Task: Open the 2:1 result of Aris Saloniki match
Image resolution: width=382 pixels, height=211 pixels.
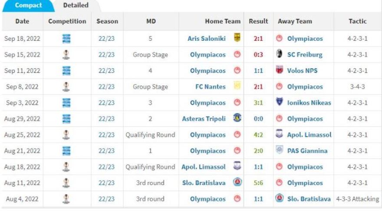Action: click(258, 39)
